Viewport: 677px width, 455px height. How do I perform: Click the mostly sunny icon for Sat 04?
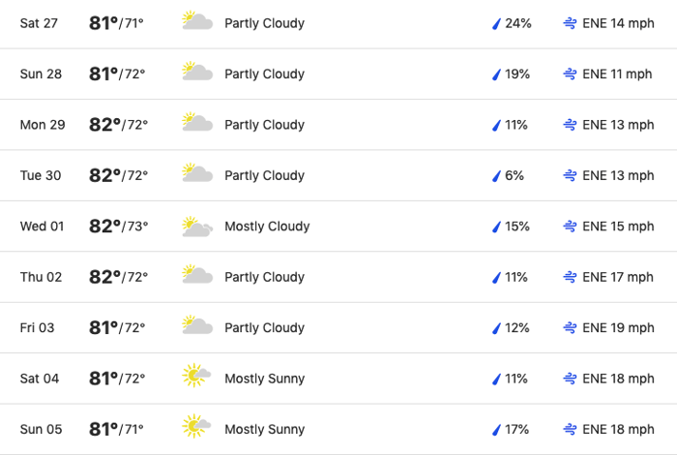pyautogui.click(x=197, y=379)
